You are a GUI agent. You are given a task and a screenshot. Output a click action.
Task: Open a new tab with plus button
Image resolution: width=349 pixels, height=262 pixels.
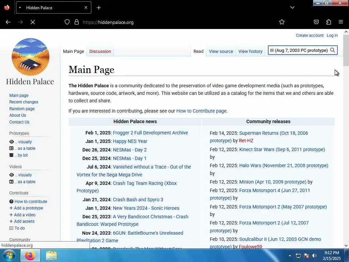pyautogui.click(x=98, y=8)
